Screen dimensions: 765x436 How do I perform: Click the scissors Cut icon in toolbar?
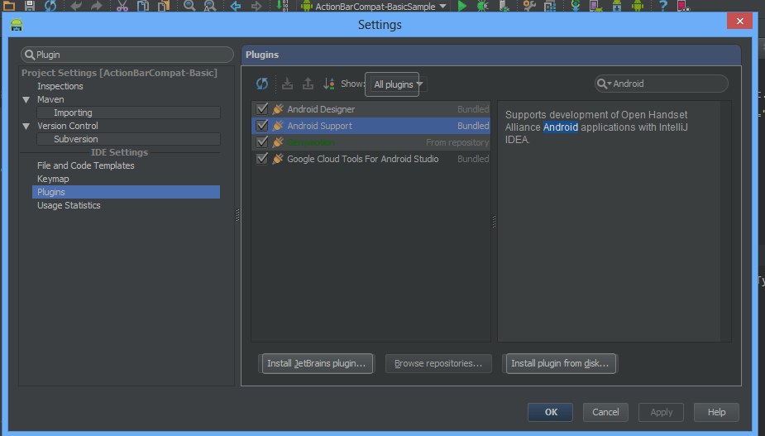122,7
